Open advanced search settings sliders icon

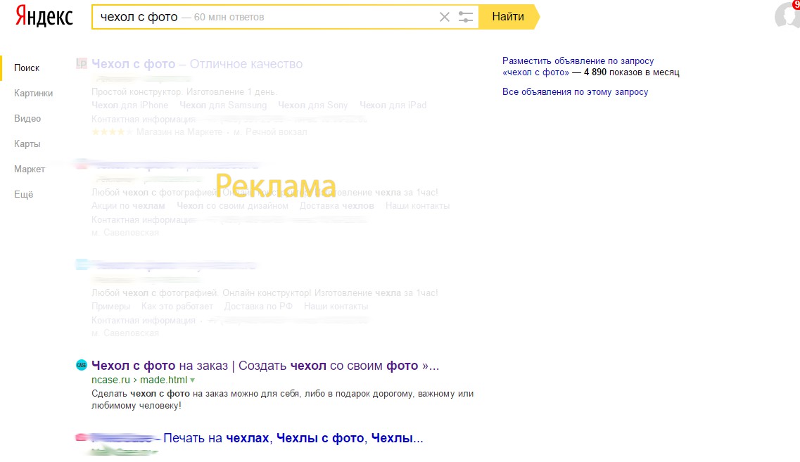point(465,17)
